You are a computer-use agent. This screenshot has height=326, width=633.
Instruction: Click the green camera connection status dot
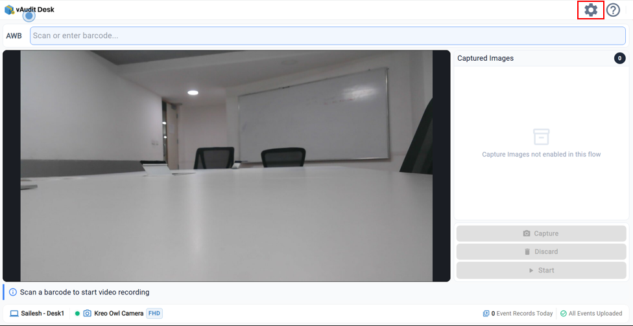point(78,314)
